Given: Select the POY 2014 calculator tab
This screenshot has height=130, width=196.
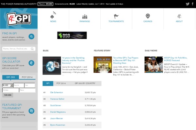Looking at the screenshot, I should point(27,77).
